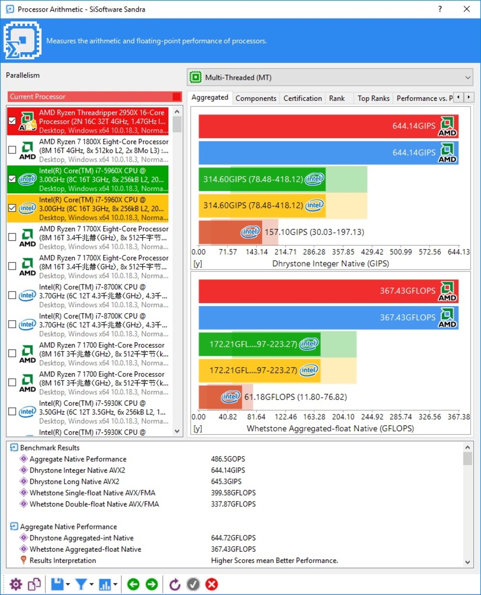Select the Whetstone Aggregated-float Native row

(x=85, y=549)
